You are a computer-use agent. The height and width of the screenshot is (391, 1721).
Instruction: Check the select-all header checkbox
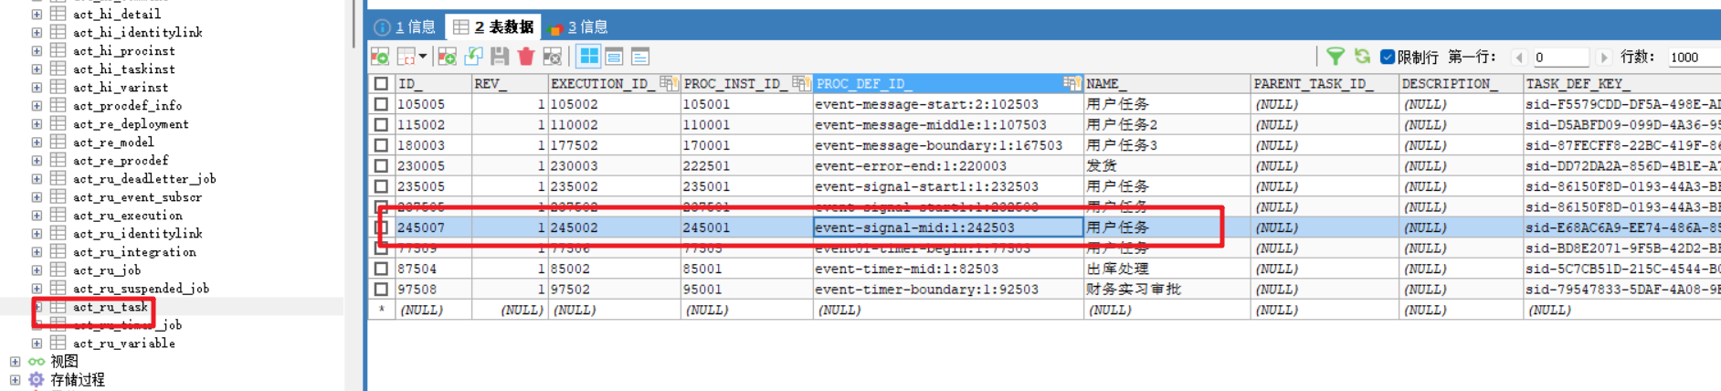[x=381, y=83]
